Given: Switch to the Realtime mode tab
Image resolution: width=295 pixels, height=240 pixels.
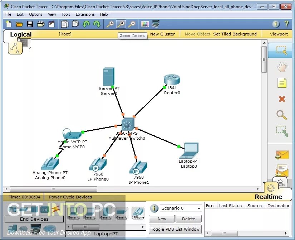Looking at the screenshot, I should pos(268,197).
